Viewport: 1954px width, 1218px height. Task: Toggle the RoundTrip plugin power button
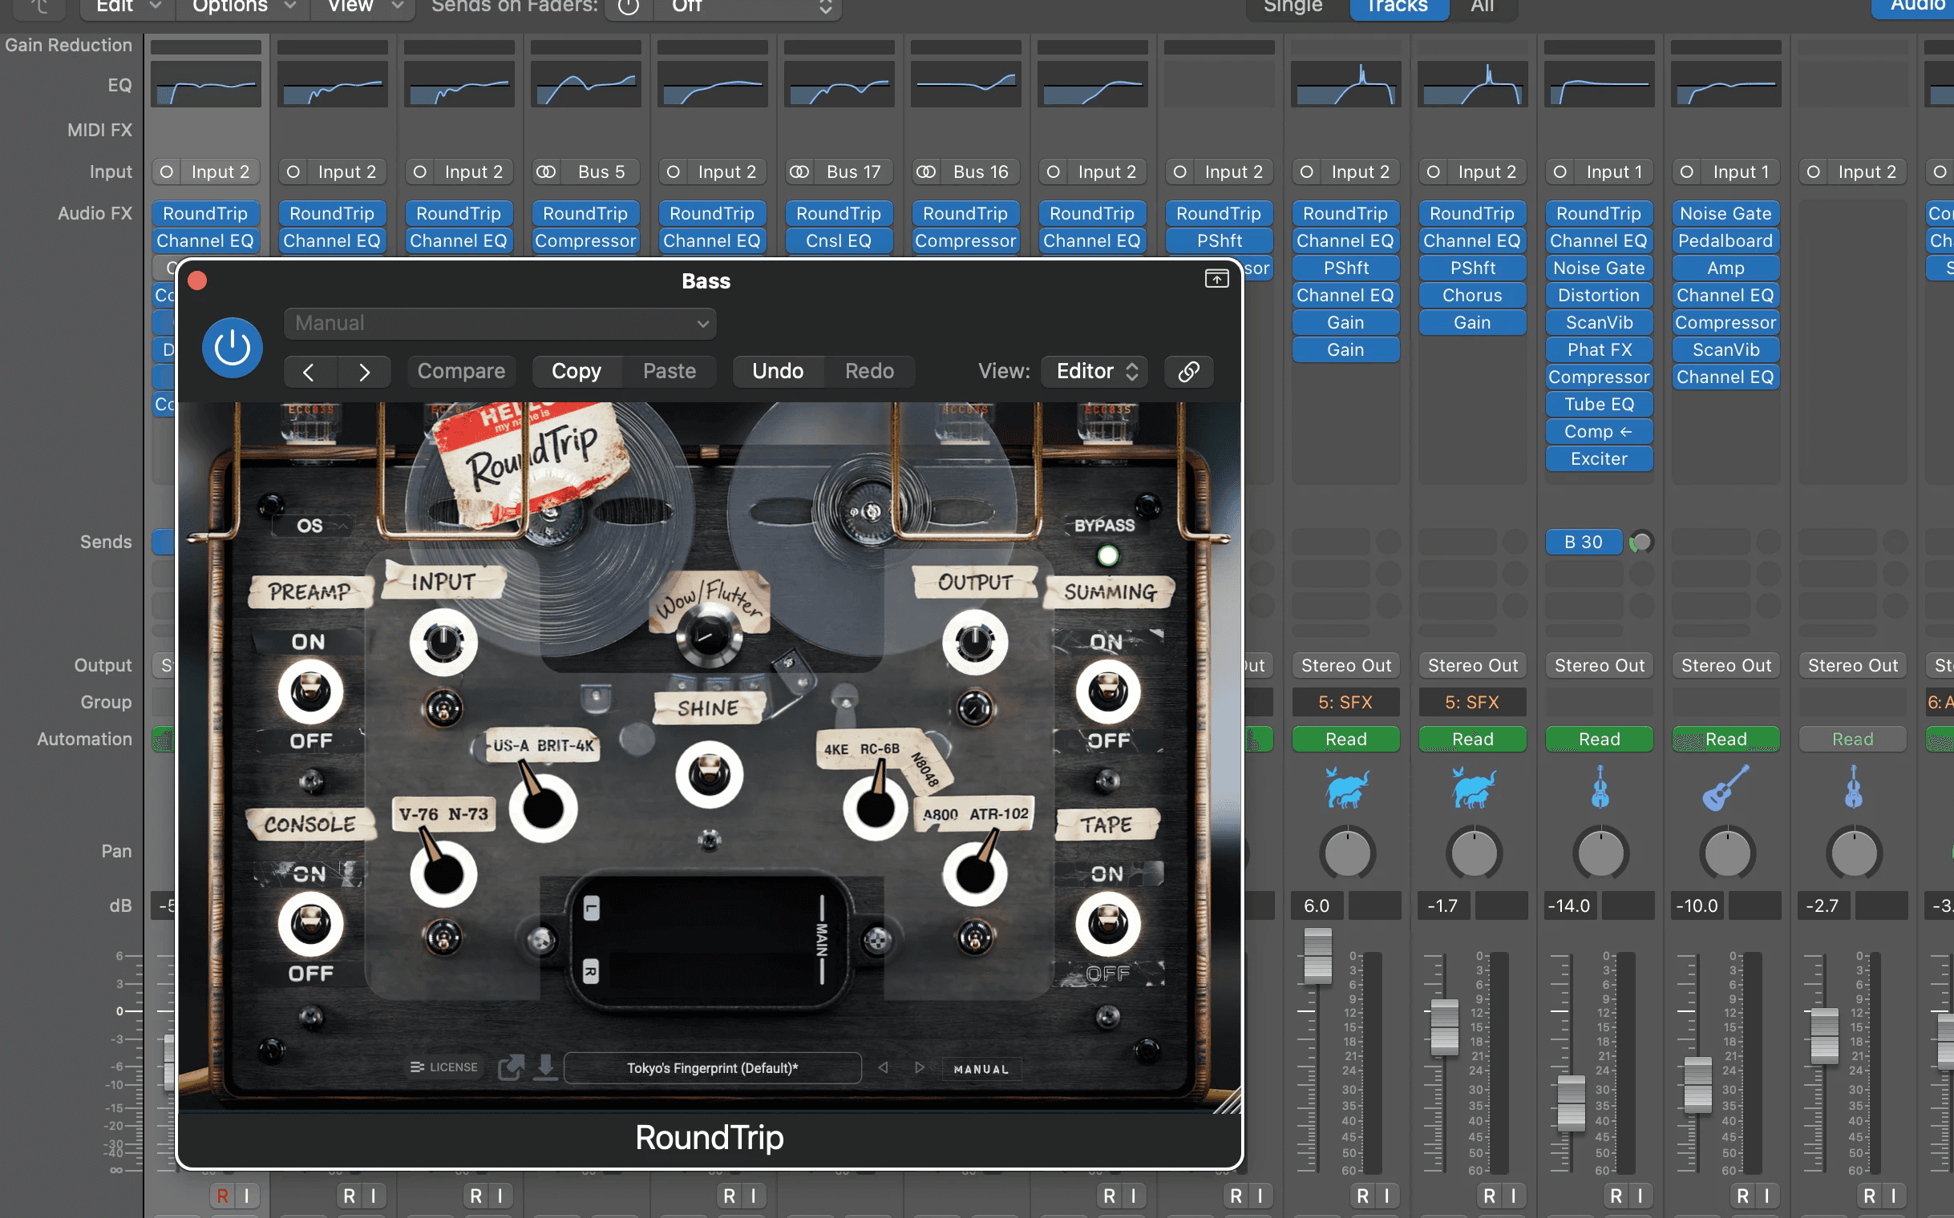click(233, 348)
